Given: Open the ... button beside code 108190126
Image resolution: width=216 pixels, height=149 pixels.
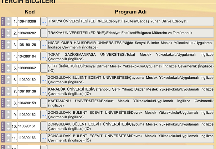Looking at the screenshot, I should 44,45.
